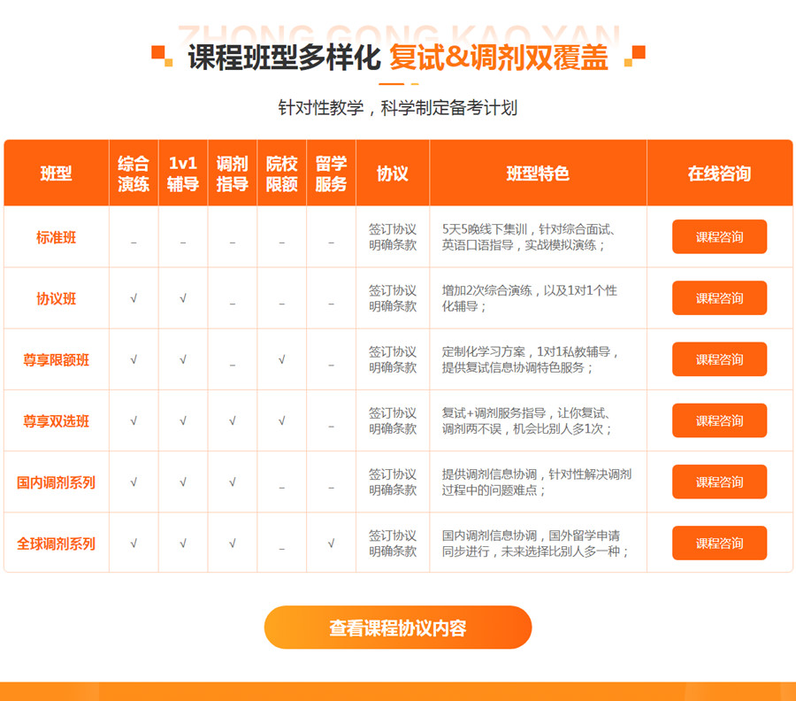The height and width of the screenshot is (701, 796).
Task: Open 课程咨询 in the 协议班 row
Action: pos(719,298)
